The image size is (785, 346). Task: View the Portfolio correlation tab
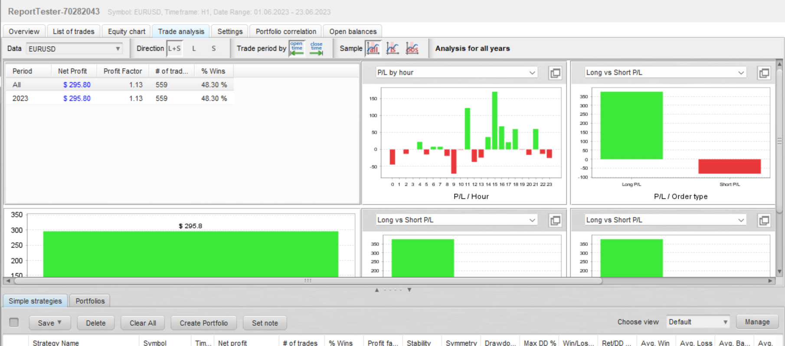pyautogui.click(x=286, y=32)
